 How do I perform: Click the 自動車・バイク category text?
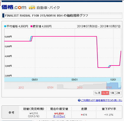(48, 8)
